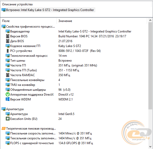Viewport: 153px width, 149px height.
Task: Click the scrollbar up arrow
Action: 150,20
